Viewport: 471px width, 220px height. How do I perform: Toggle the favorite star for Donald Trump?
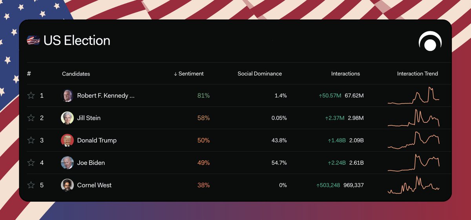click(31, 140)
